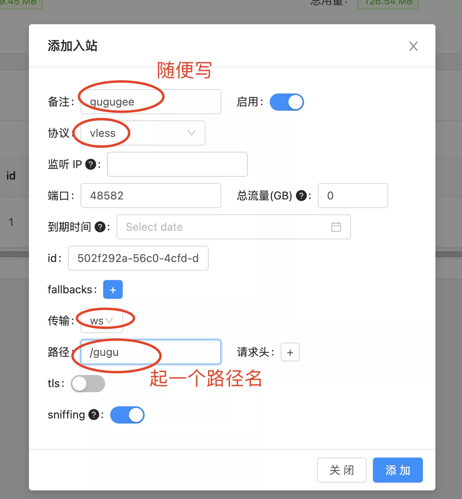Close the 添加入站 dialog with the X
The width and height of the screenshot is (462, 499).
coord(414,46)
